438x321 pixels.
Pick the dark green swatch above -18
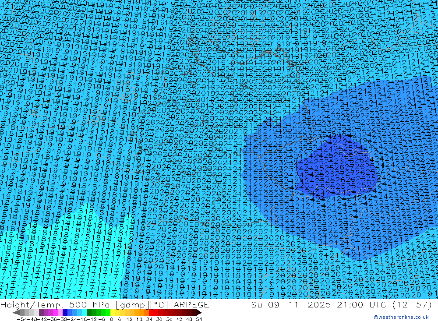[x=89, y=313]
